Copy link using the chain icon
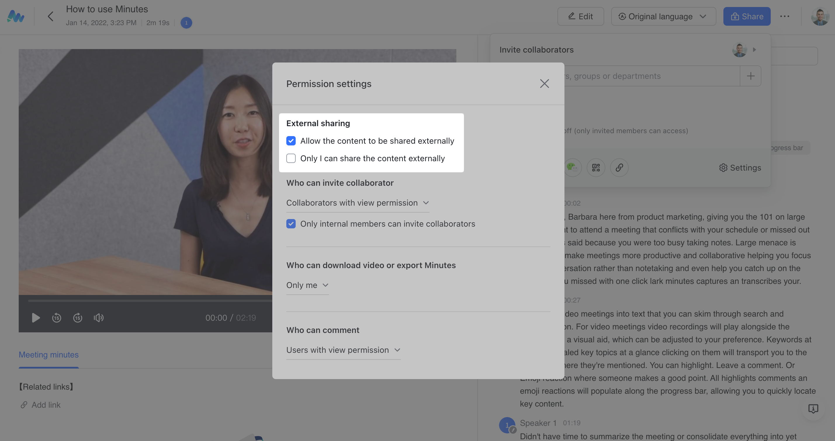This screenshot has width=835, height=441. tap(619, 168)
